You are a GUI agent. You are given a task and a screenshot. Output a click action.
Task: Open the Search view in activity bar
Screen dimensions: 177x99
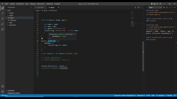click(2, 13)
